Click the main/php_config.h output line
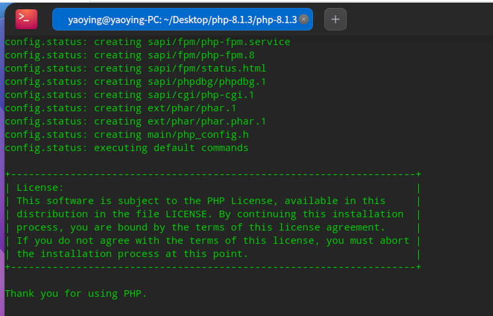 [126, 134]
